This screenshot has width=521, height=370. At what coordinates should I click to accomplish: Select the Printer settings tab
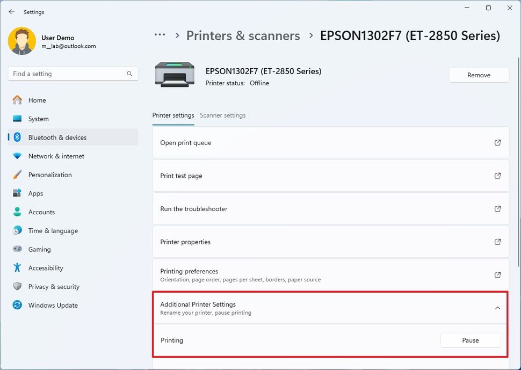coord(173,115)
